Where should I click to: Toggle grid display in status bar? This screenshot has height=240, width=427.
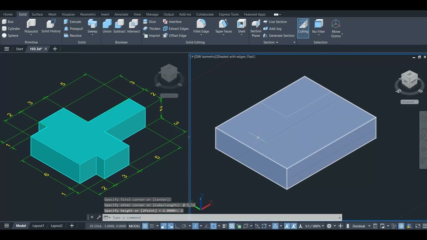click(145, 226)
